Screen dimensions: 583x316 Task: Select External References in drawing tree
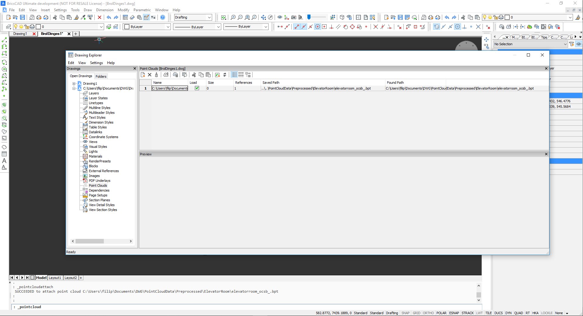point(104,171)
